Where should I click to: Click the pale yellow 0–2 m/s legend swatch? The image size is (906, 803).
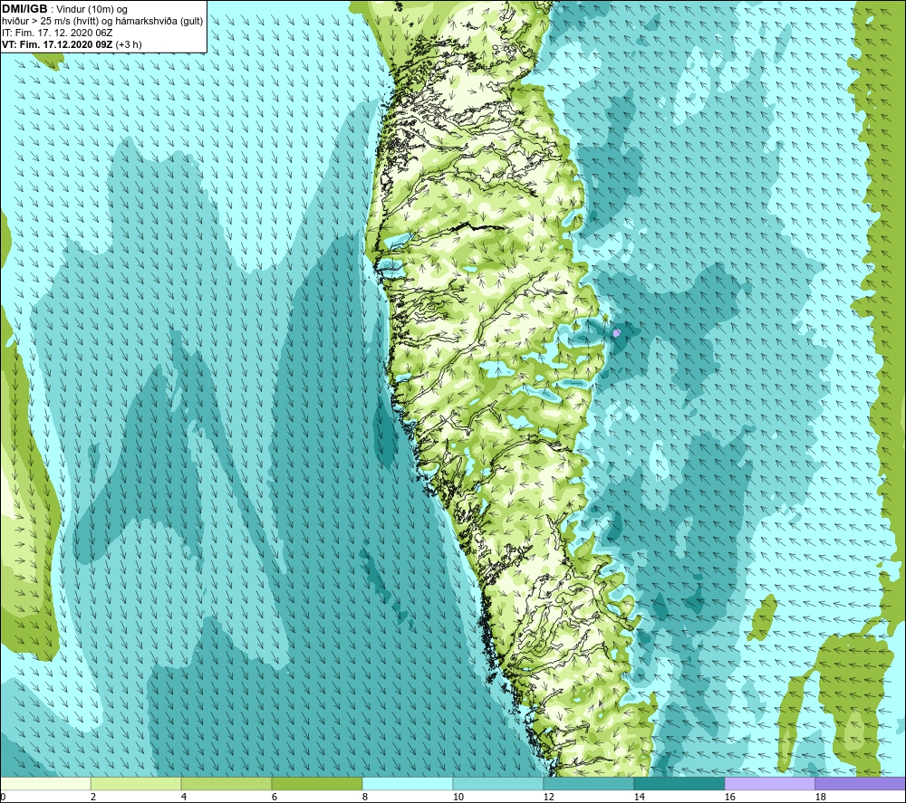pos(45,783)
